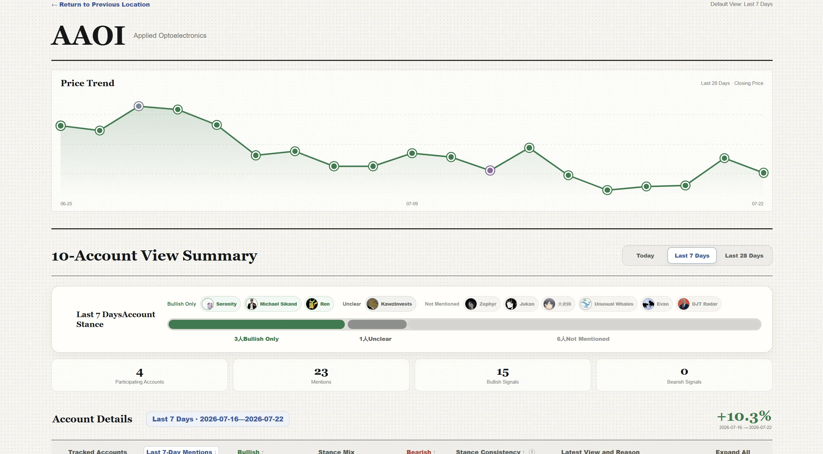Click the Latest View and Reason header

click(x=600, y=452)
